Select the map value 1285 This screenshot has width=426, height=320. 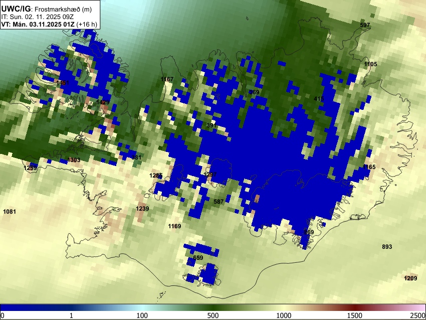point(156,176)
